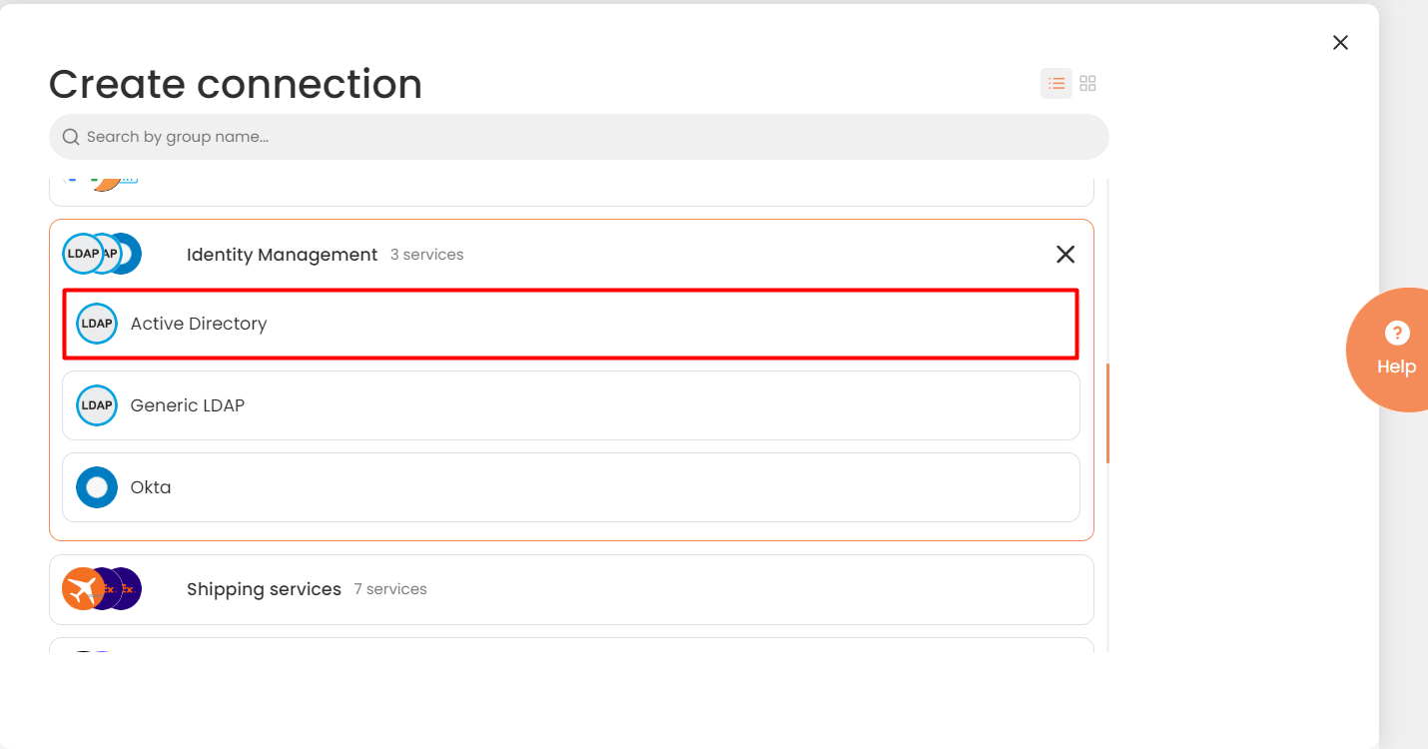This screenshot has height=749, width=1428.
Task: Close the Create connection dialog
Action: (x=1340, y=42)
